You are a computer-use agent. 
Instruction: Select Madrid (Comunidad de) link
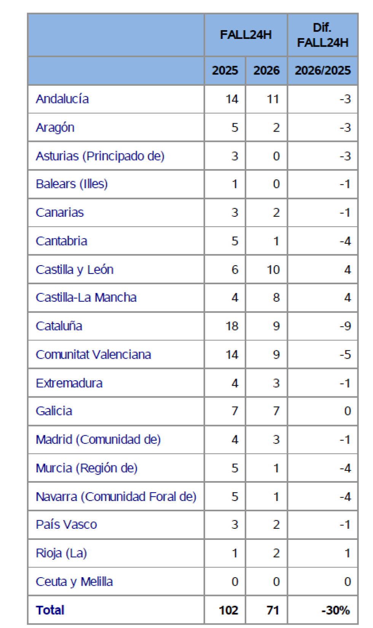tap(98, 440)
